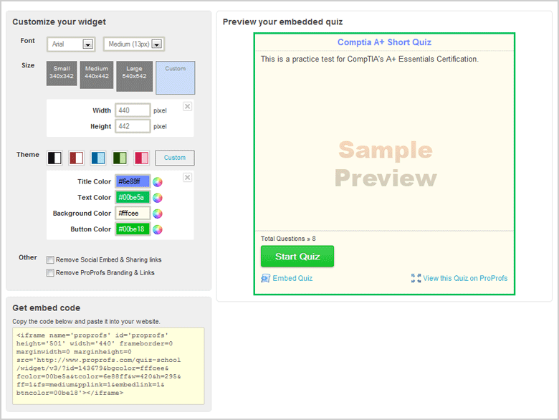Click the Height input field

coord(133,126)
